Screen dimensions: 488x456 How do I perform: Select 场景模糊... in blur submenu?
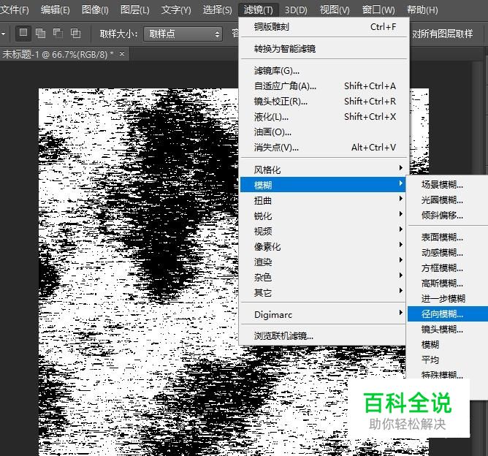[448, 184]
